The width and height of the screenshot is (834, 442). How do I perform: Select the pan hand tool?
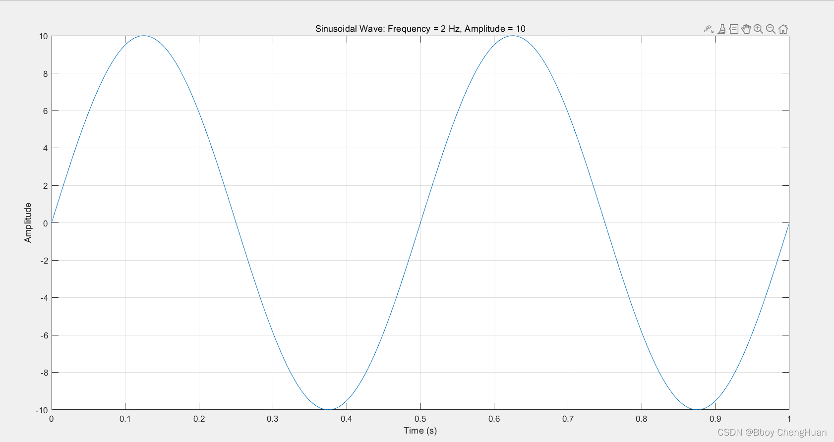(x=746, y=29)
